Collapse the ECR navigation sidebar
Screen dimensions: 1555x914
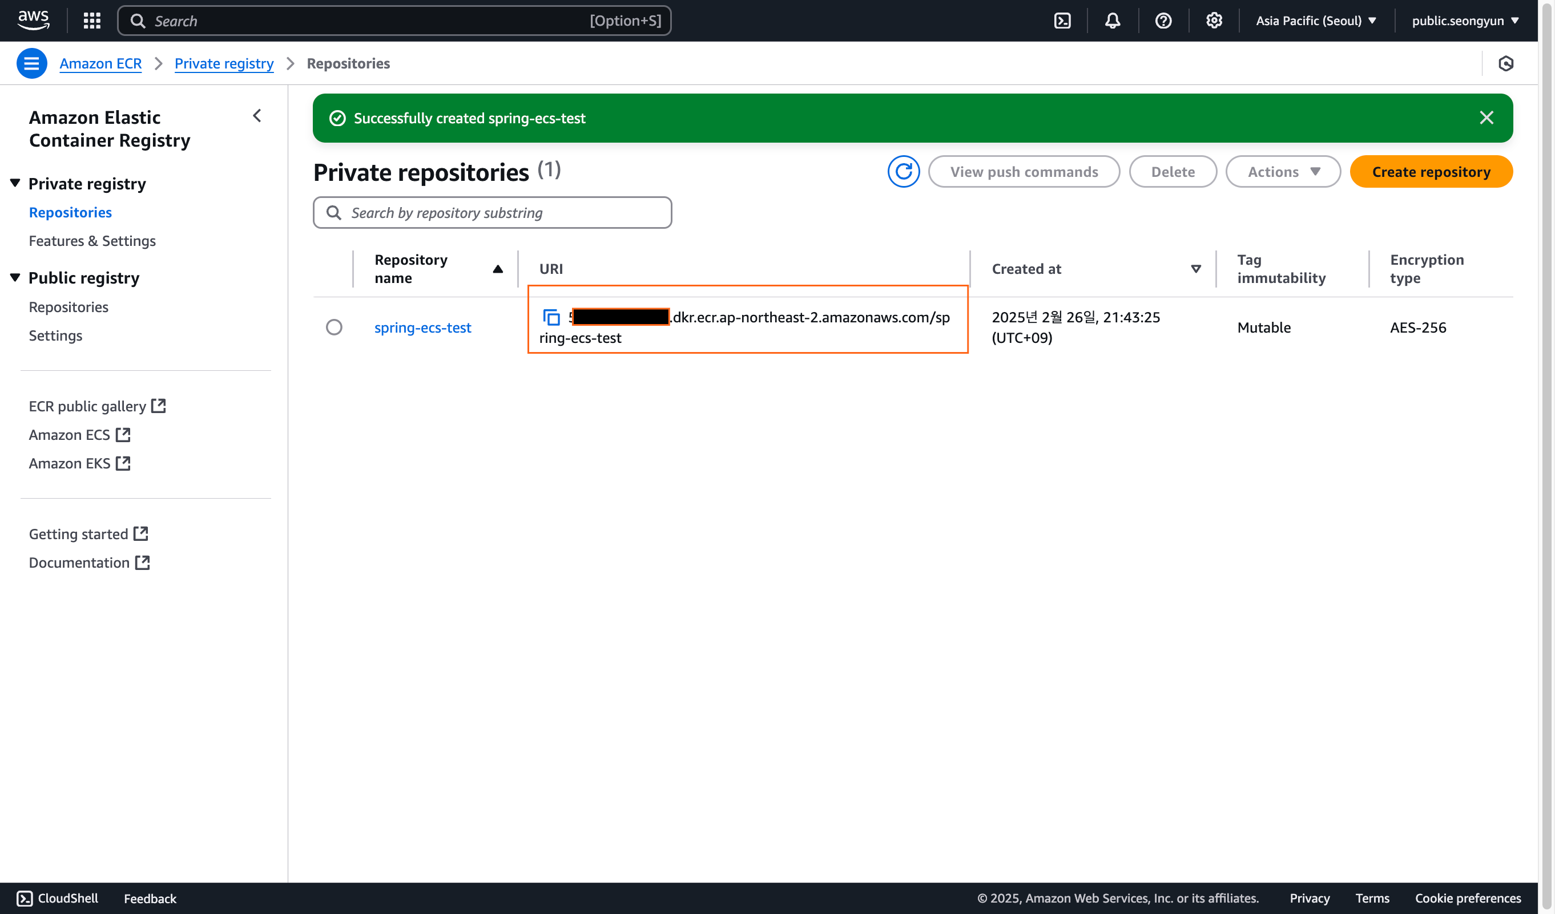coord(257,116)
